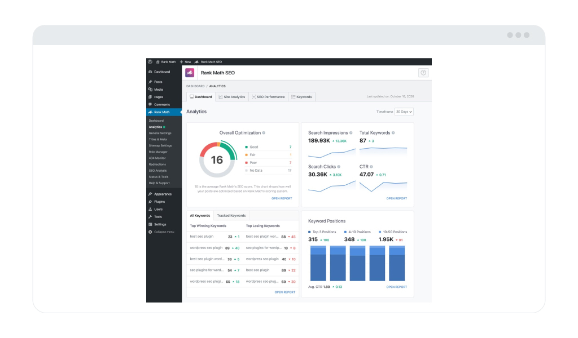Open Status & Tools submenu item
The height and width of the screenshot is (338, 578).
pos(159,177)
